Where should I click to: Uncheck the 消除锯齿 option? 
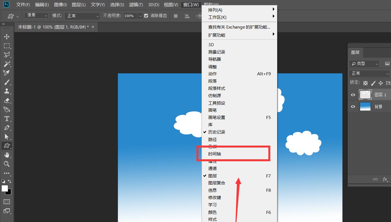click(x=146, y=16)
